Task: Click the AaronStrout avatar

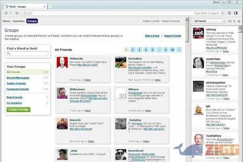Action: (x=121, y=155)
